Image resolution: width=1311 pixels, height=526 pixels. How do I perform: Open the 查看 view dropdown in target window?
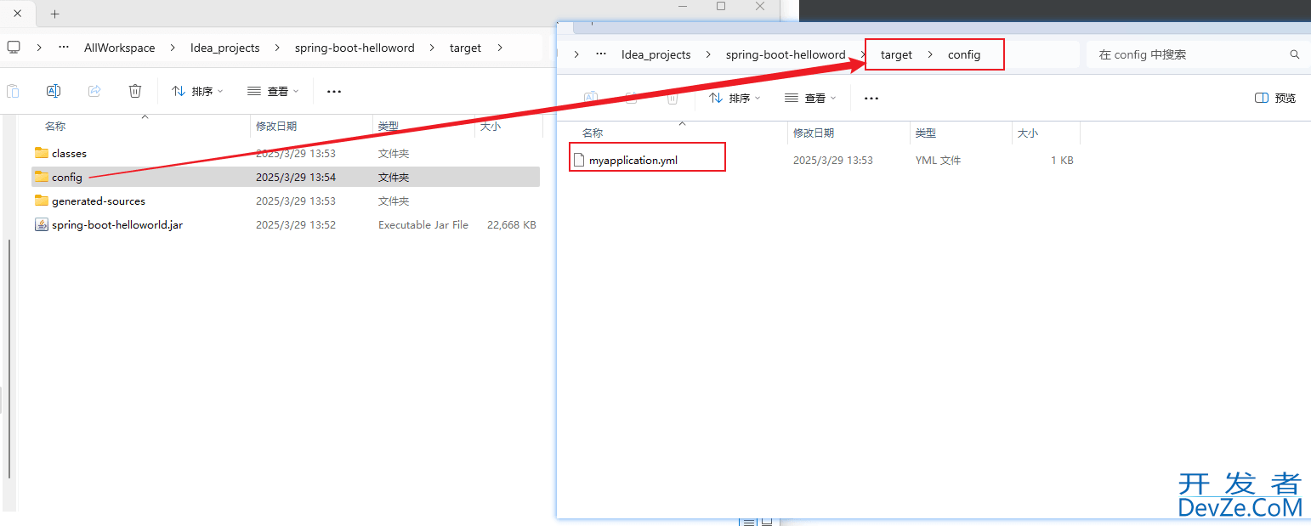[273, 91]
